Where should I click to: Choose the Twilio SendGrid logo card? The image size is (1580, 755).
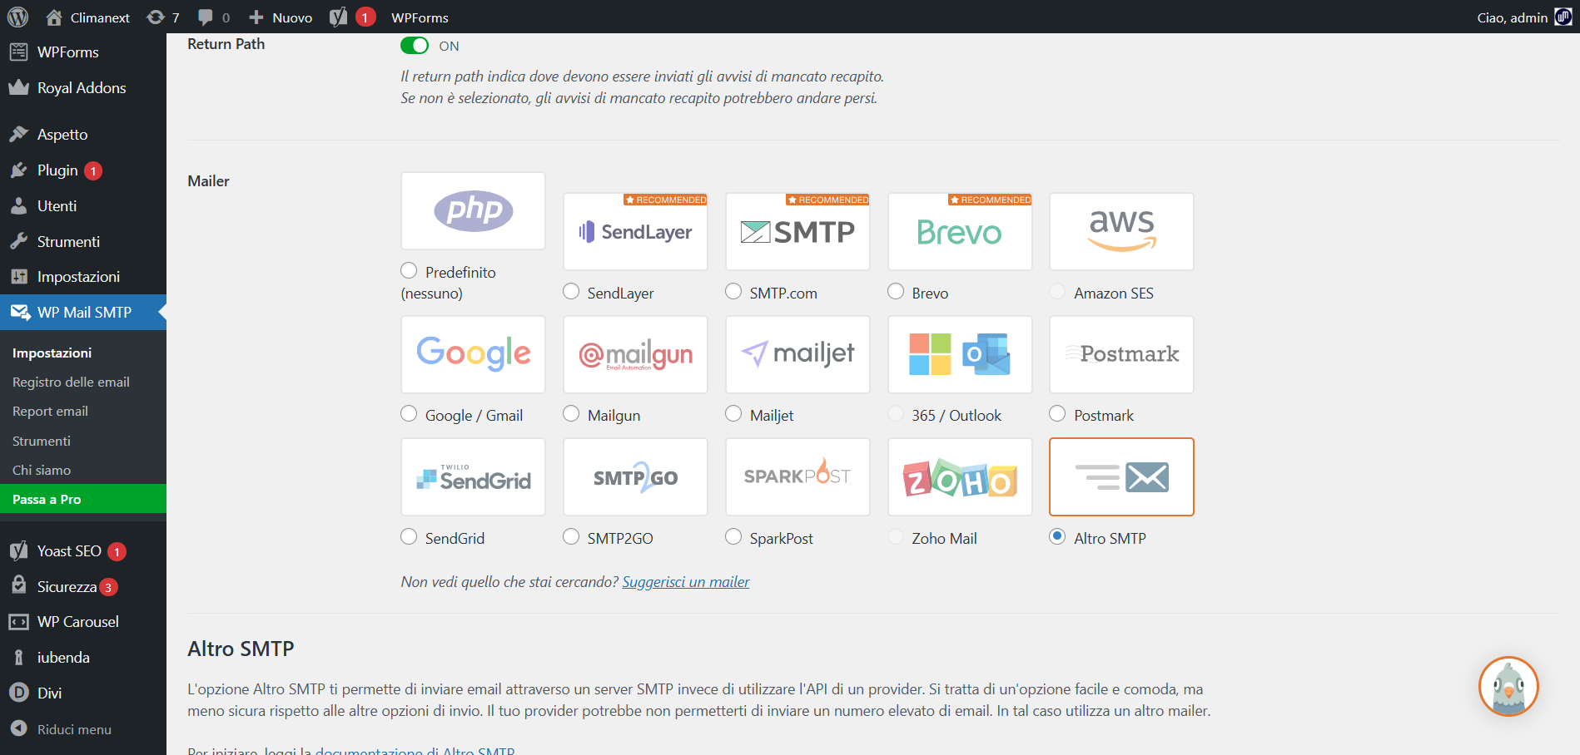tap(473, 477)
